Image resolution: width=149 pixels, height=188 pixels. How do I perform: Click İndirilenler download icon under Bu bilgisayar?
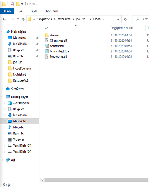pos(10,115)
